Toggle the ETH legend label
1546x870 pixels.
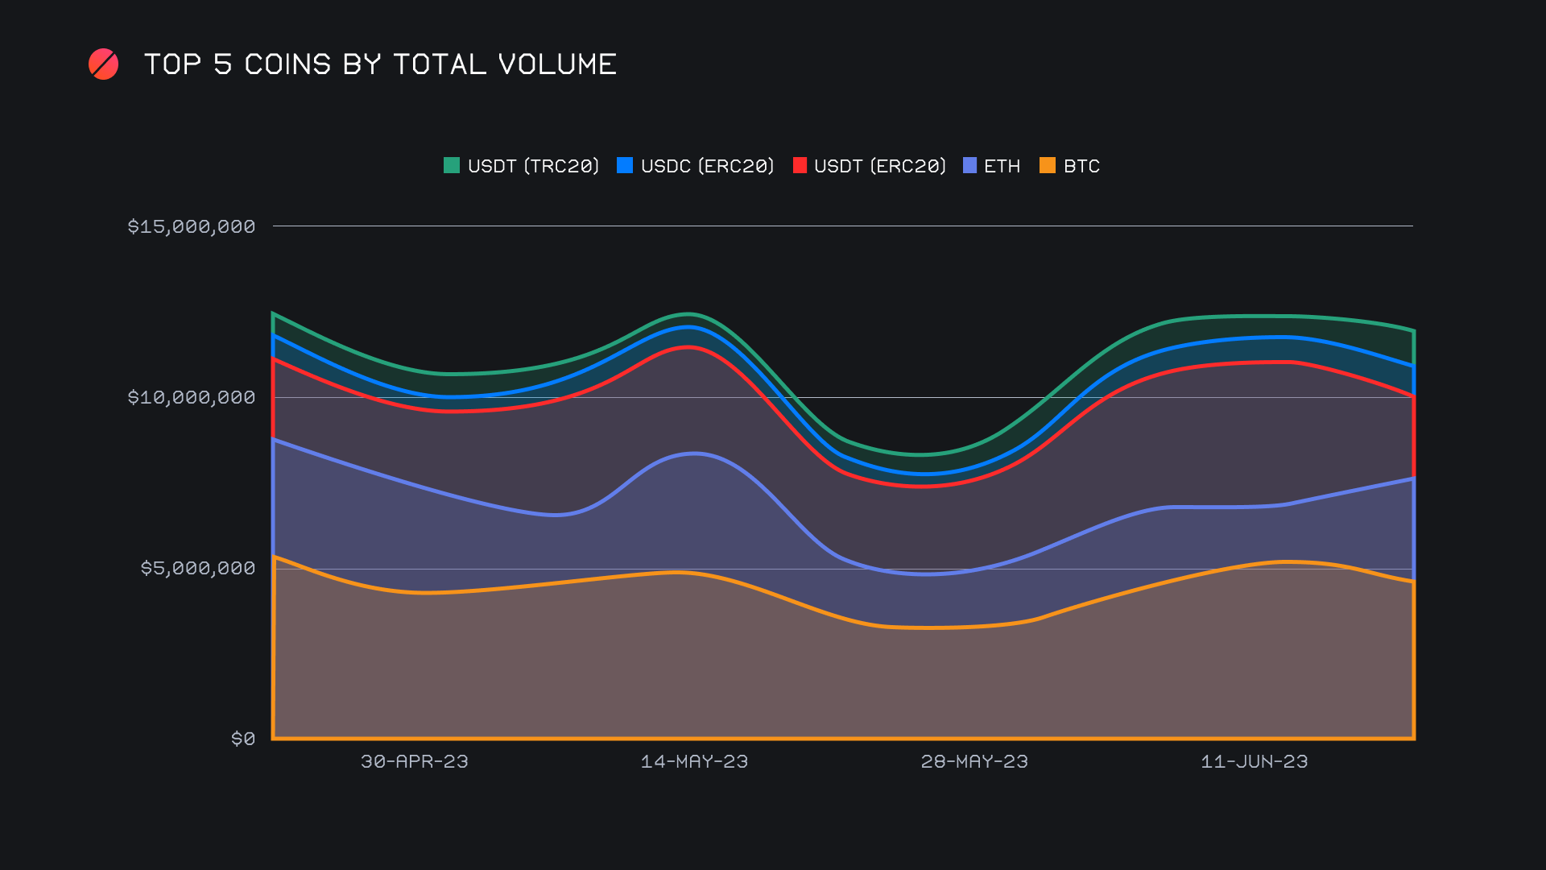point(1002,166)
